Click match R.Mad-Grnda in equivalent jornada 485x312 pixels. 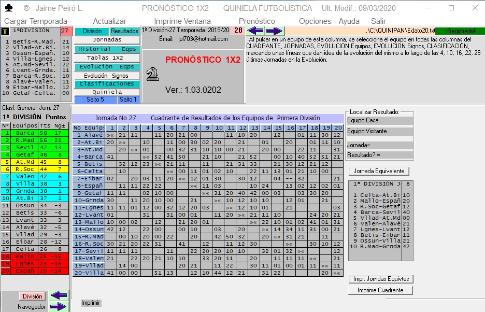click(380, 246)
